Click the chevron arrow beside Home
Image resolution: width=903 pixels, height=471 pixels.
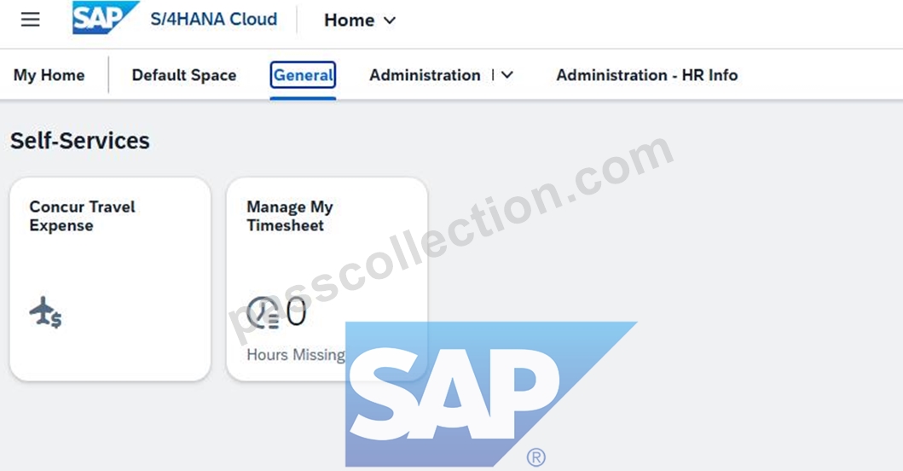point(390,20)
